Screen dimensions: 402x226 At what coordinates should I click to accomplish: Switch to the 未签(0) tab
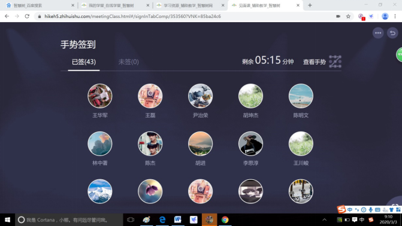point(128,62)
